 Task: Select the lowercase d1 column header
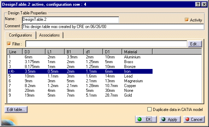pyautogui.click(x=93, y=52)
